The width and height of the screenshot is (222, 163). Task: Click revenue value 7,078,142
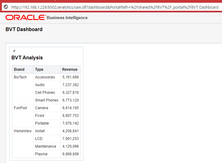tap(70, 123)
